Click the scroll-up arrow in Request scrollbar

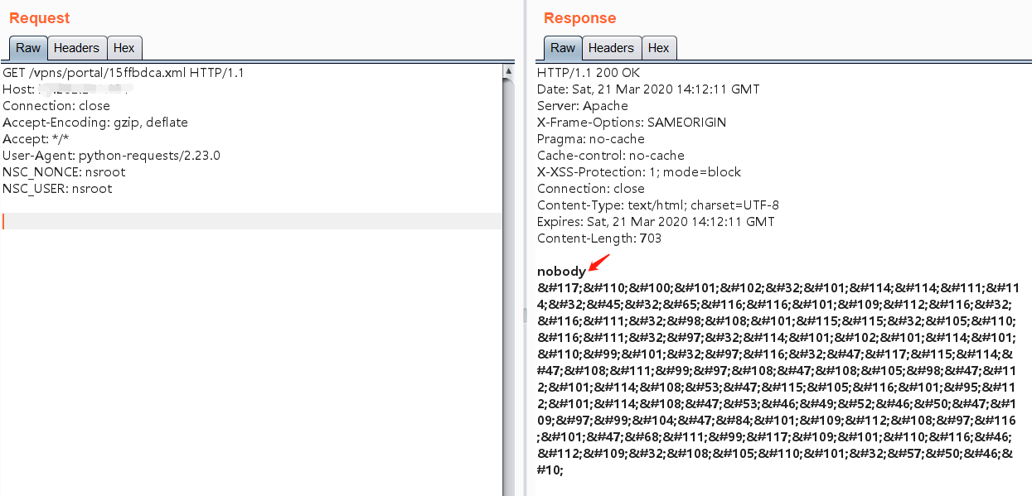coord(508,71)
